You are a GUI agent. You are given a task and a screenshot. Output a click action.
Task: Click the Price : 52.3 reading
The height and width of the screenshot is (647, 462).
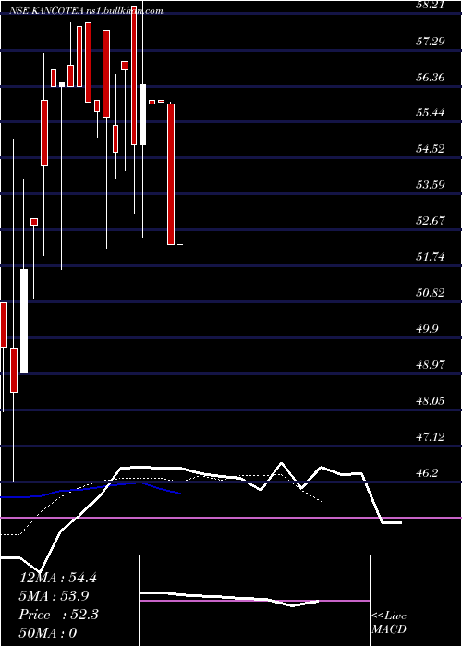(x=58, y=615)
